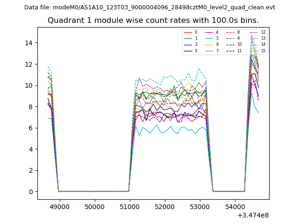Click the red solid line legend swatch for module 0
299x224 pixels.
[x=188, y=32]
